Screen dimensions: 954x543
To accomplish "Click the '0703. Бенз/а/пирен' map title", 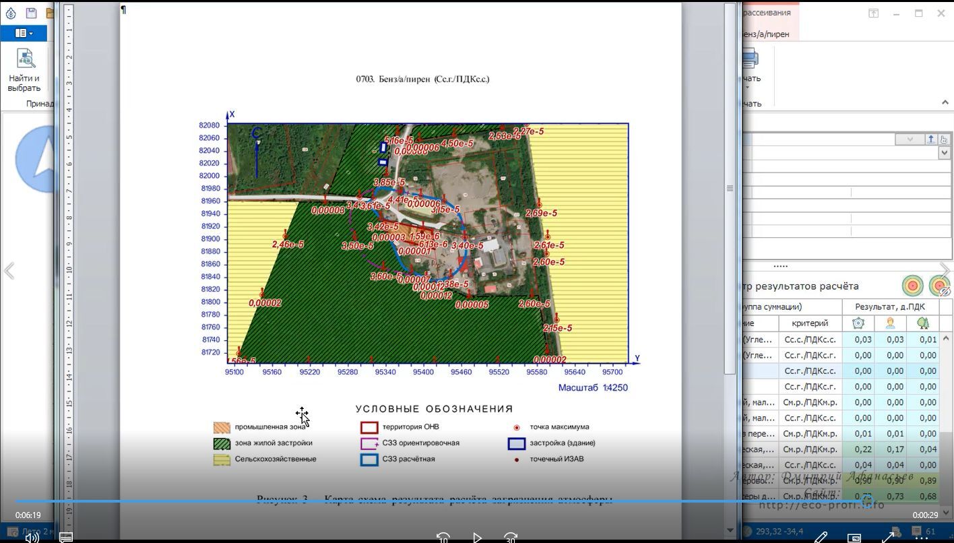I will pyautogui.click(x=422, y=79).
